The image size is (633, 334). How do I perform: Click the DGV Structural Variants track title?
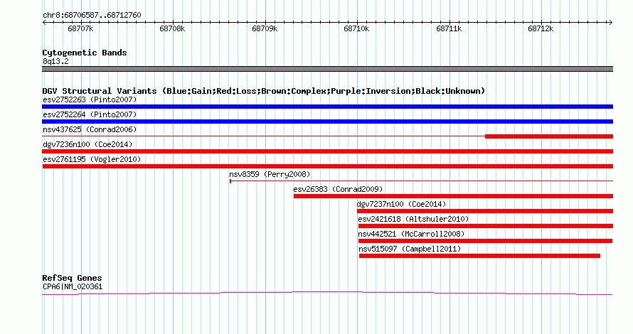point(264,91)
